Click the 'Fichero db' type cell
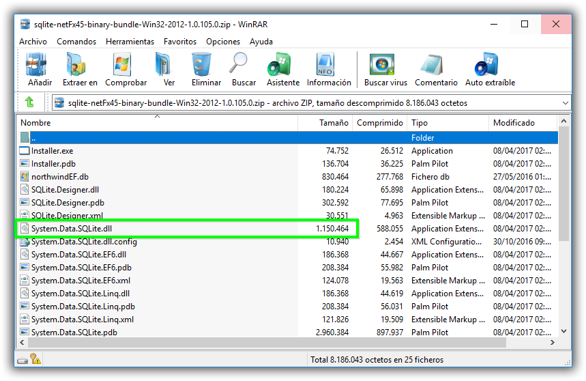 pos(430,176)
